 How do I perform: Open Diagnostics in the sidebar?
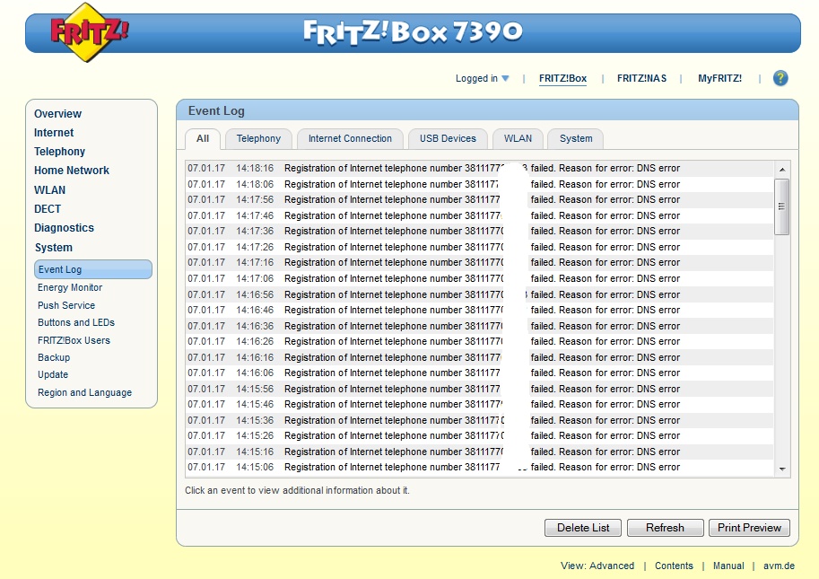pos(64,228)
